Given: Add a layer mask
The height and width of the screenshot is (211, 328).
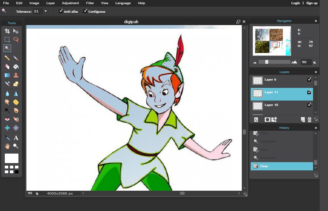Looking at the screenshot, I should [x=267, y=120].
